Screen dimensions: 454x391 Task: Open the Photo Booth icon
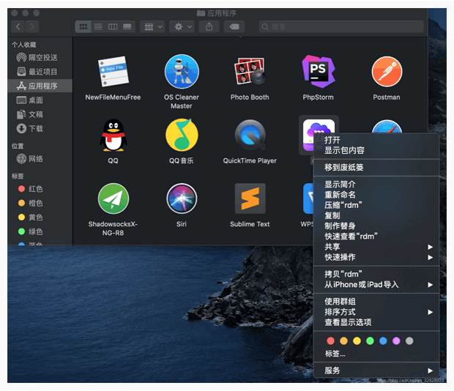pyautogui.click(x=250, y=72)
